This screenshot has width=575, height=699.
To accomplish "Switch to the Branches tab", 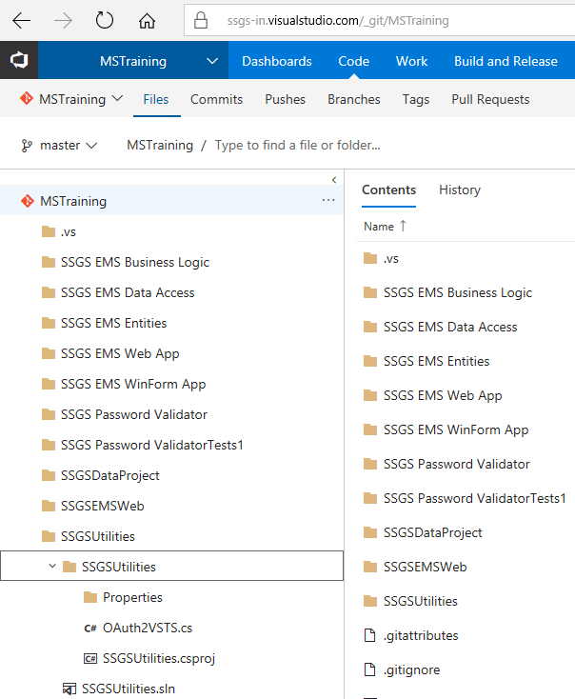I will coord(354,99).
